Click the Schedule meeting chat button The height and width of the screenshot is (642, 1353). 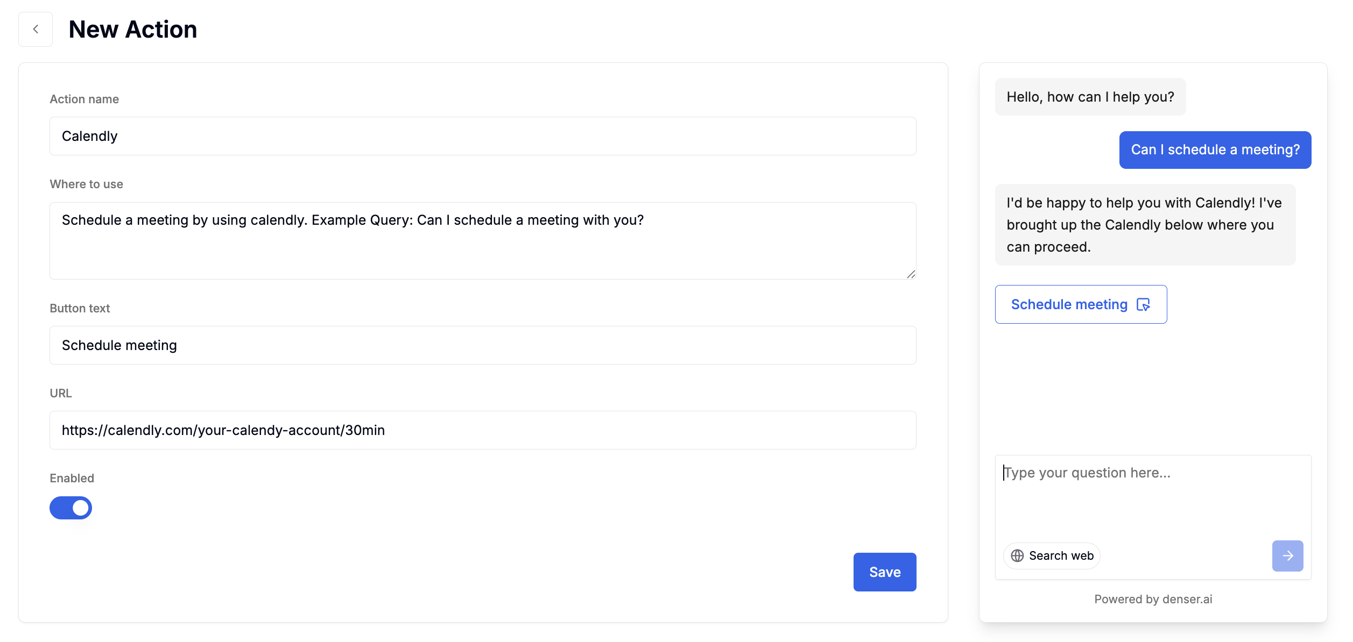point(1081,304)
